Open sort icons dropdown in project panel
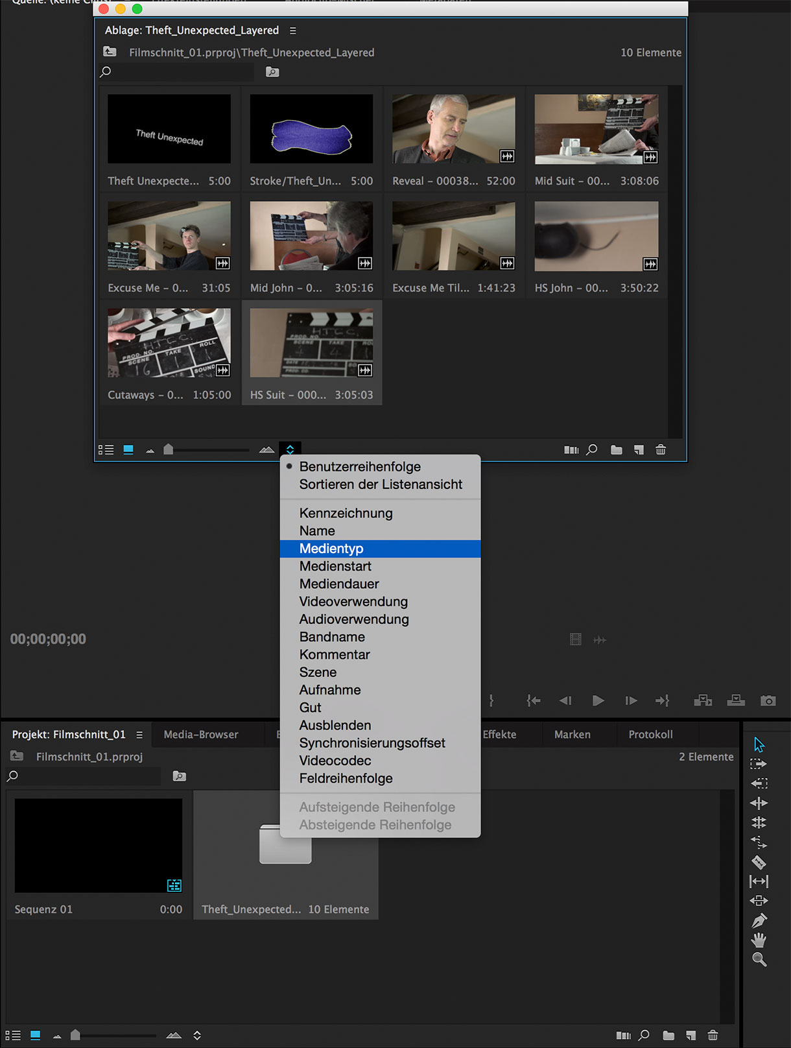Screen dimensions: 791x1048 coord(197,1035)
